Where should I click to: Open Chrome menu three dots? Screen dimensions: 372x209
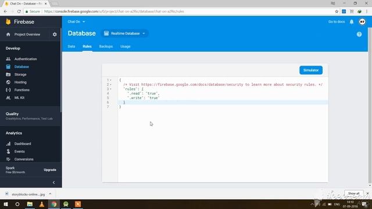[367, 12]
